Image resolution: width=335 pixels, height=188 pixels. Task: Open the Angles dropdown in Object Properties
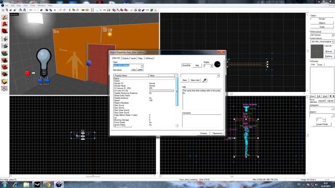(211, 66)
